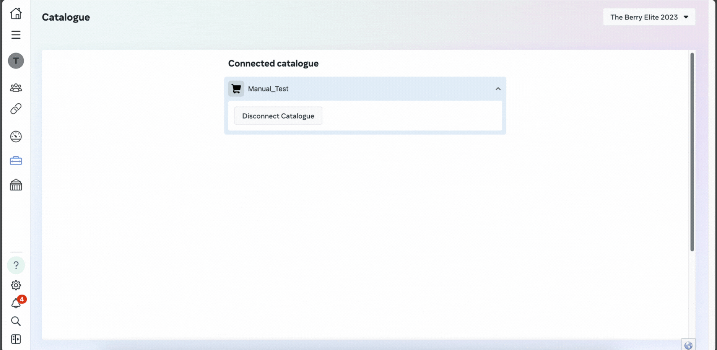Click the Connected catalogue heading
717x350 pixels.
[x=273, y=63]
